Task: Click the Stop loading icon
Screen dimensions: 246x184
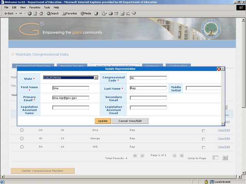Action: tap(30, 13)
